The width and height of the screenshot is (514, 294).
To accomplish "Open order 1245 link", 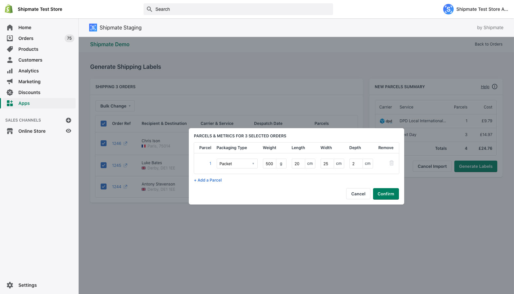I will [x=117, y=166].
